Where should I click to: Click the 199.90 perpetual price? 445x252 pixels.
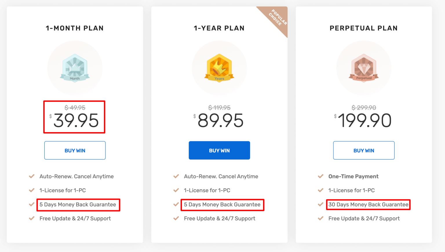(364, 120)
